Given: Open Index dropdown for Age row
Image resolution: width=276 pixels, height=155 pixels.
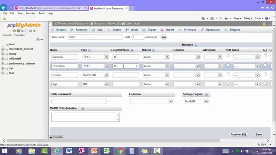Looking at the screenshot, I should (247, 84).
